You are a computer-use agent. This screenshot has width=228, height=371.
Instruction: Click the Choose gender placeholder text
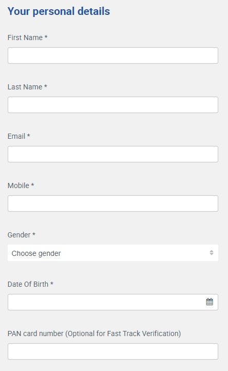click(36, 253)
